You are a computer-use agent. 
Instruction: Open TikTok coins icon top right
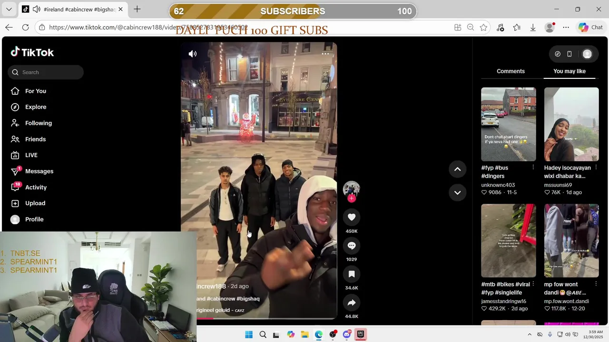pos(558,54)
